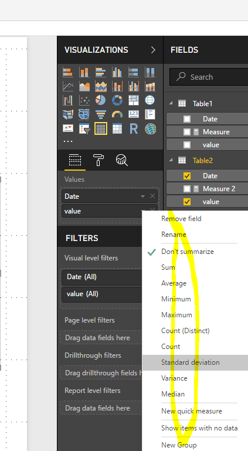248x451 pixels.
Task: Select the Treemap visual
Action: click(133, 100)
